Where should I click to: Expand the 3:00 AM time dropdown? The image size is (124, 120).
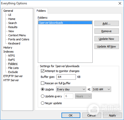[x=101, y=89]
